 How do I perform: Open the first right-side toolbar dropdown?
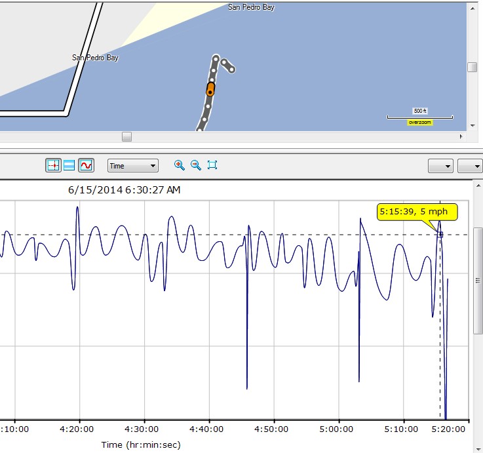point(441,167)
